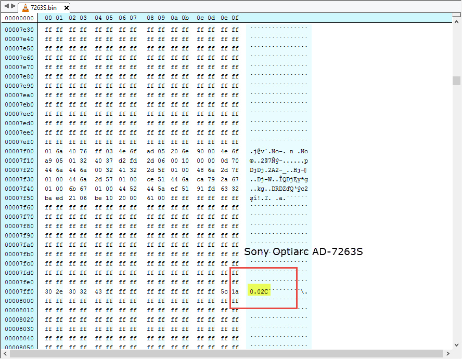Image resolution: width=462 pixels, height=359 pixels.
Task: Click offset label 00007ec0
Action: pos(19,114)
